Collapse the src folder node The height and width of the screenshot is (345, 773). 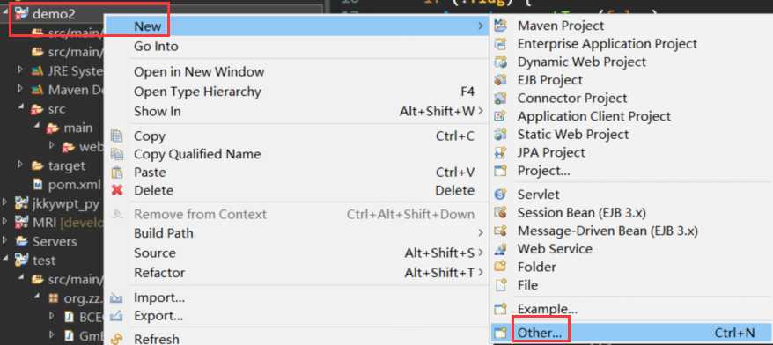22,108
